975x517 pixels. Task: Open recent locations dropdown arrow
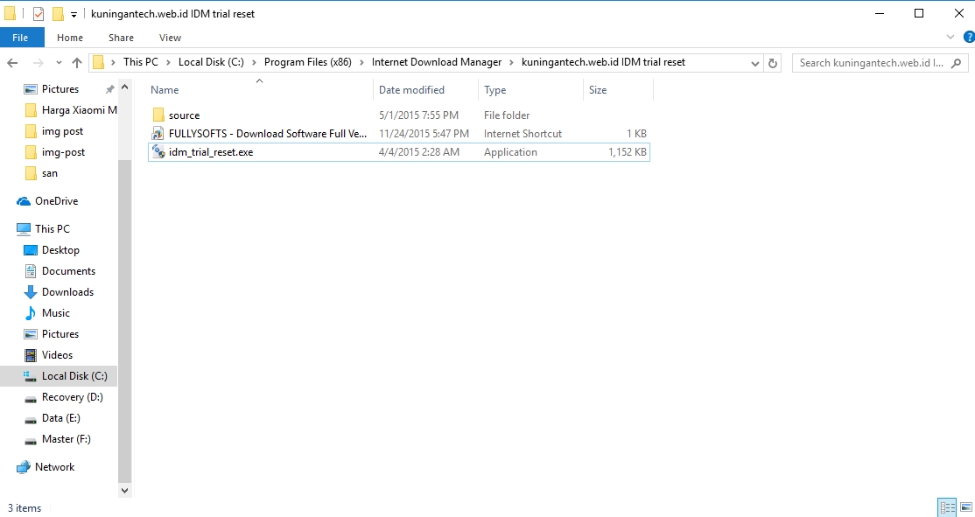coord(59,63)
